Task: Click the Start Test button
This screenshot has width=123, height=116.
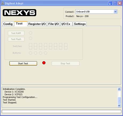Action: click(23, 63)
